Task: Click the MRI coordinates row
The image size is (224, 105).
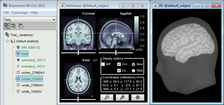Action: [122, 82]
